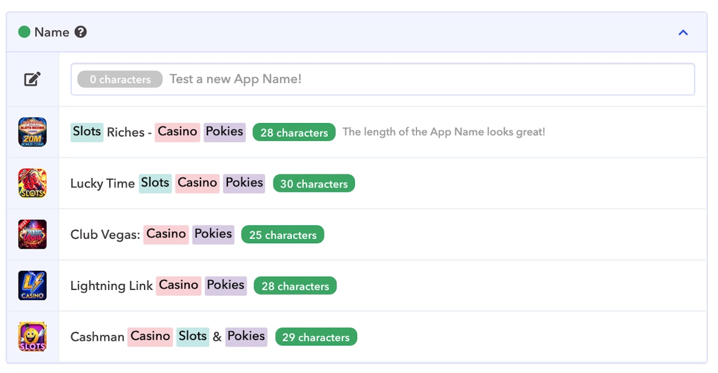Click the green status dot beside Name
Screen dimensions: 718x373
pos(24,32)
